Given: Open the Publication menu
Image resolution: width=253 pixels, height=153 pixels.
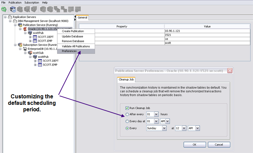Looking at the screenshot, I should pos(15,3).
